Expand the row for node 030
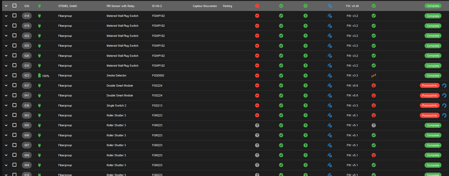 [x=6, y=6]
